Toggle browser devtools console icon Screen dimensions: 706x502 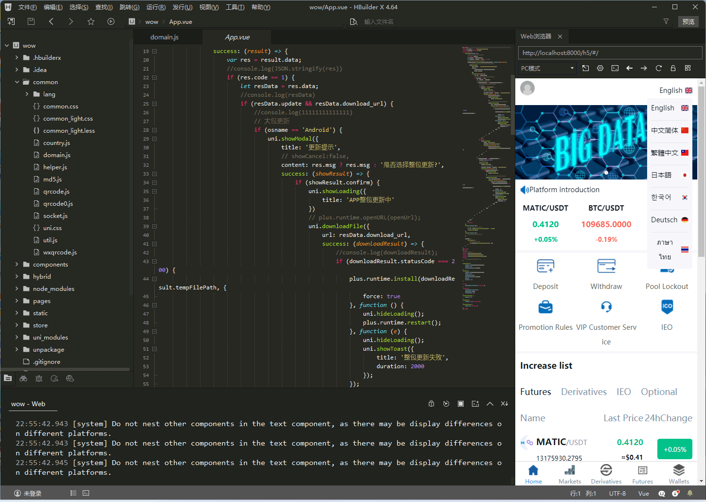(x=615, y=68)
